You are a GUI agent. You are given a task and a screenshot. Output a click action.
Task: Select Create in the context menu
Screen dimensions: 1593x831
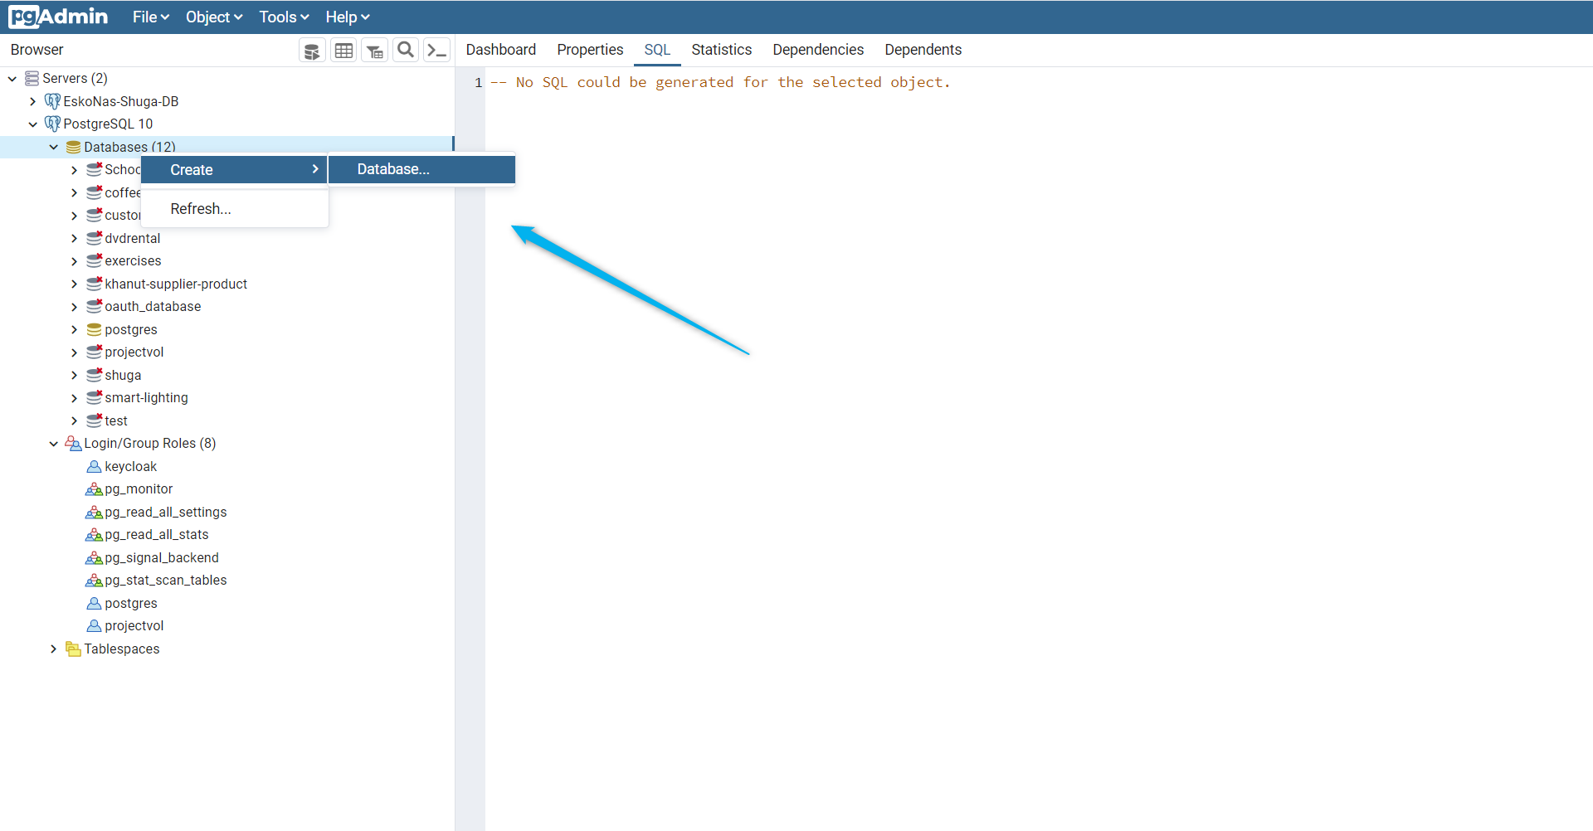tap(235, 169)
